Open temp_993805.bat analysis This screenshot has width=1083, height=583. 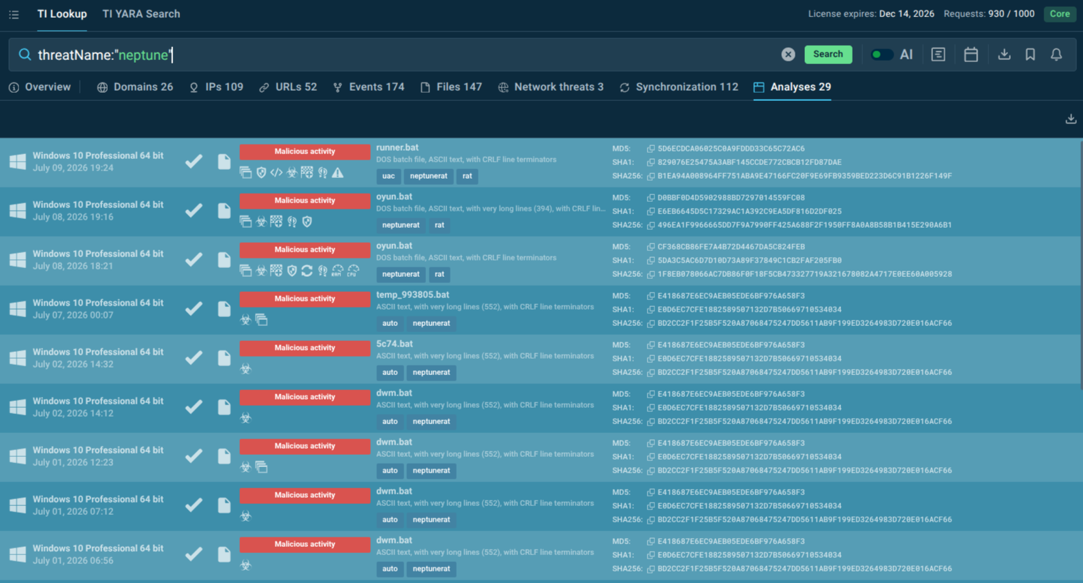pyautogui.click(x=412, y=295)
